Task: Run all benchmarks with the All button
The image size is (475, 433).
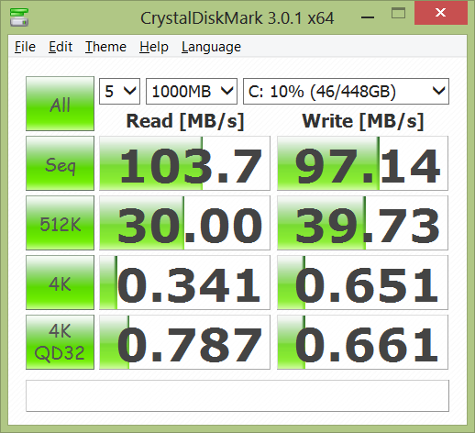Action: [x=60, y=104]
